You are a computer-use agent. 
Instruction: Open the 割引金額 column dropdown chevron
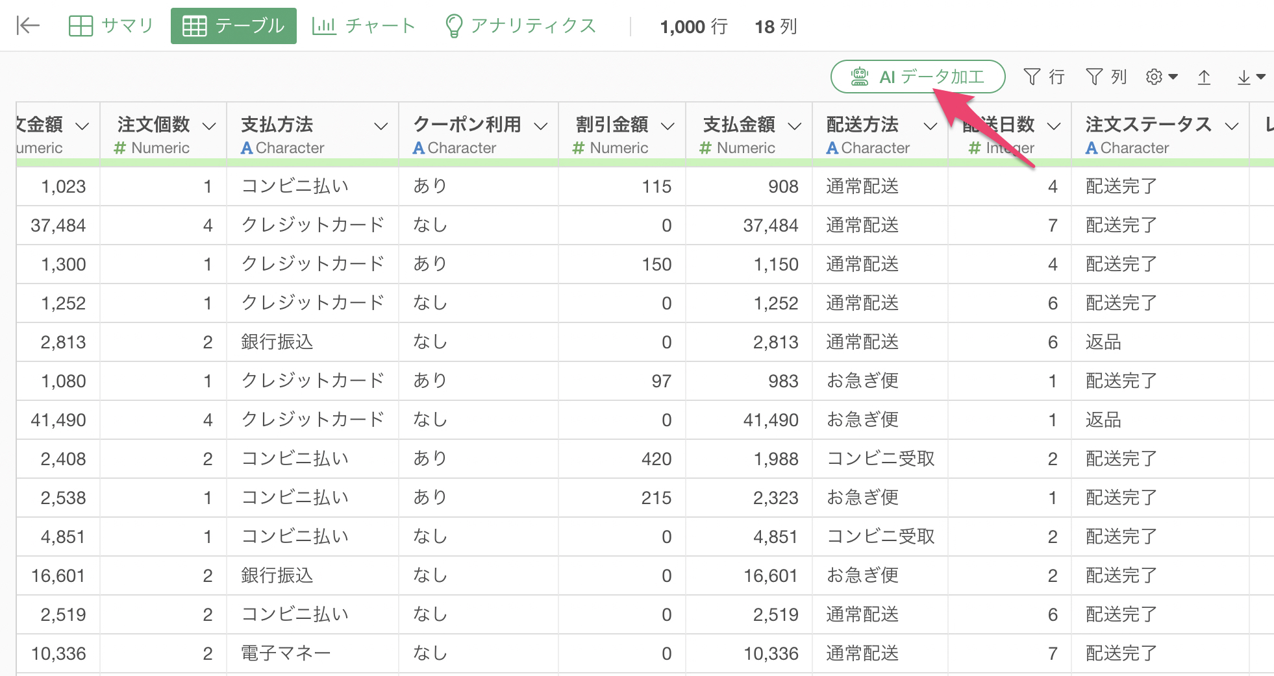pyautogui.click(x=668, y=126)
